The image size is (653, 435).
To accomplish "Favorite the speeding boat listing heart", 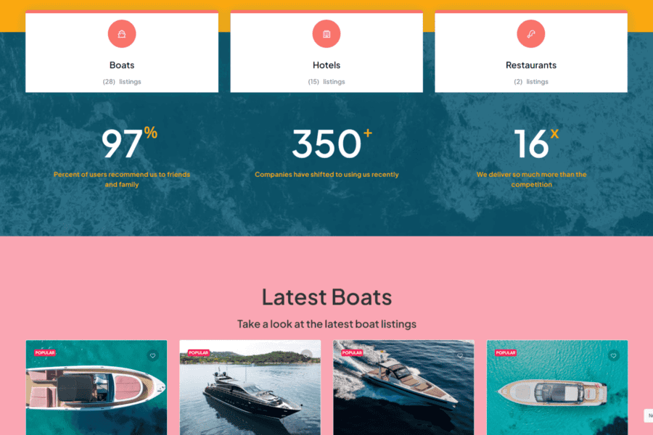I will (x=460, y=355).
